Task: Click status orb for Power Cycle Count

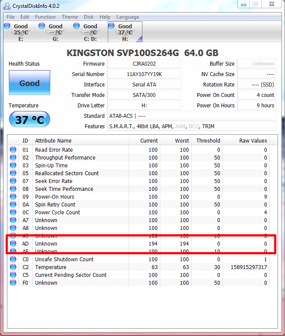Action: click(x=13, y=212)
